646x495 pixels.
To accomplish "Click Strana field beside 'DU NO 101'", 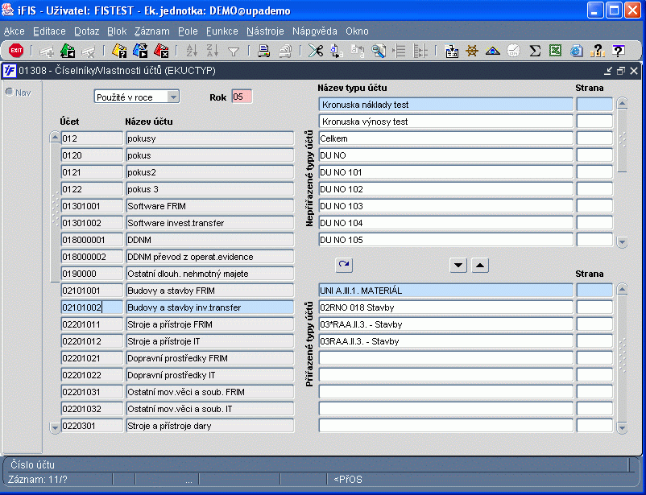I will 594,172.
